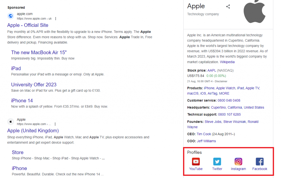The image size is (281, 178).
Task: Open the Twitter profile icon
Action: pyautogui.click(x=217, y=162)
